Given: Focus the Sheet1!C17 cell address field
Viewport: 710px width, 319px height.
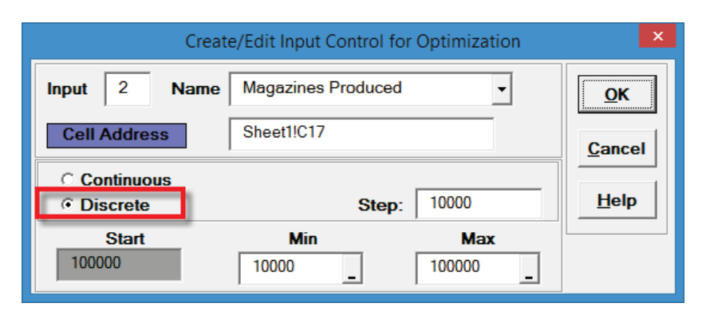Looking at the screenshot, I should [x=361, y=133].
